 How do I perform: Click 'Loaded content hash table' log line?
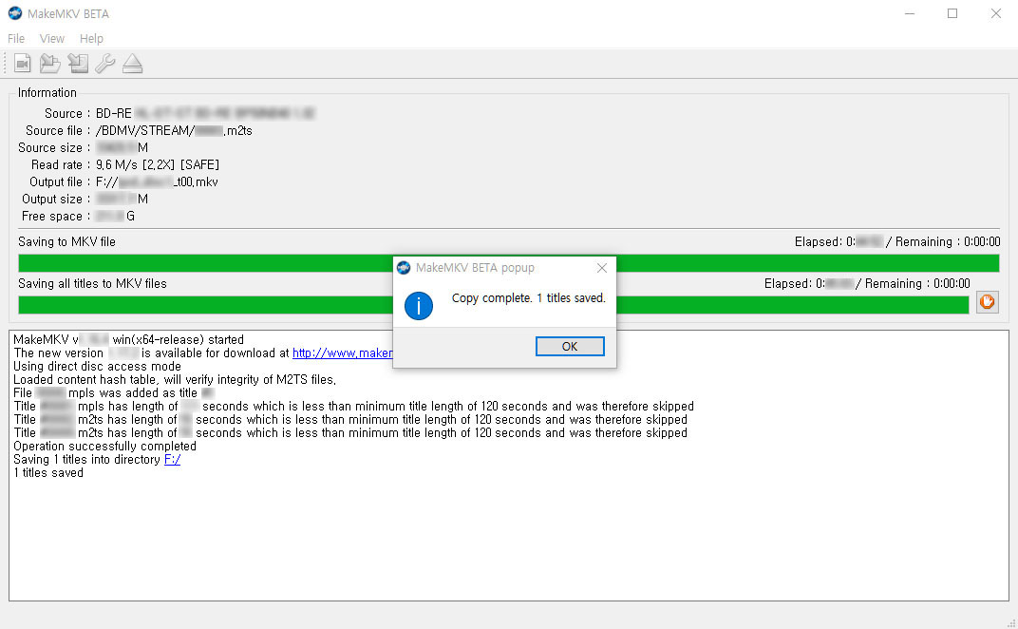[175, 379]
